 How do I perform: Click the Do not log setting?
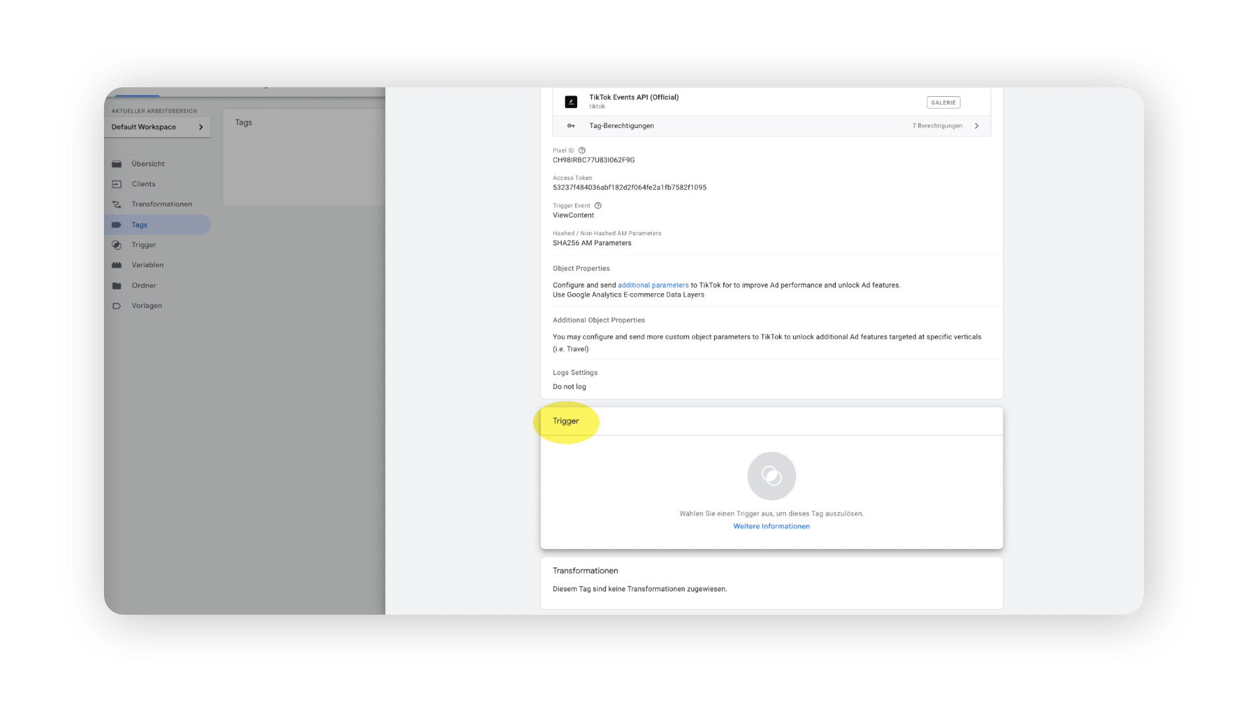pyautogui.click(x=569, y=387)
